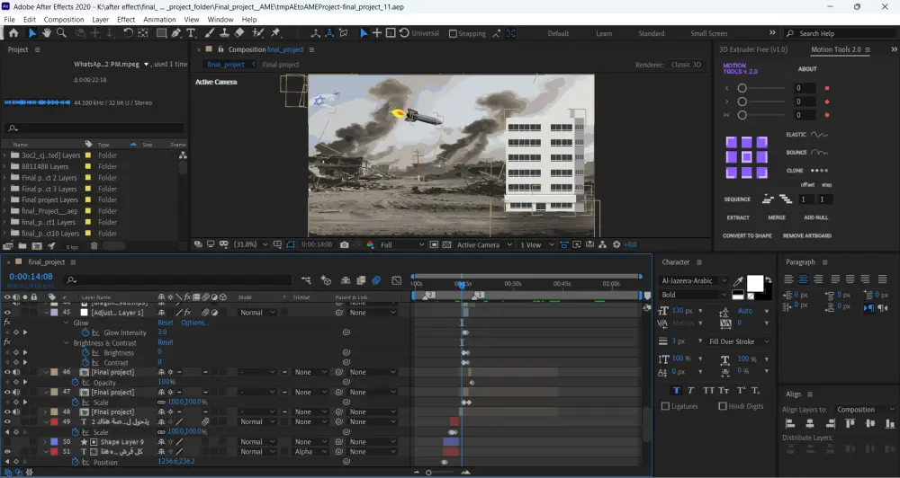Image resolution: width=900 pixels, height=478 pixels.
Task: Click the Home icon in the toolbar
Action: 13,33
